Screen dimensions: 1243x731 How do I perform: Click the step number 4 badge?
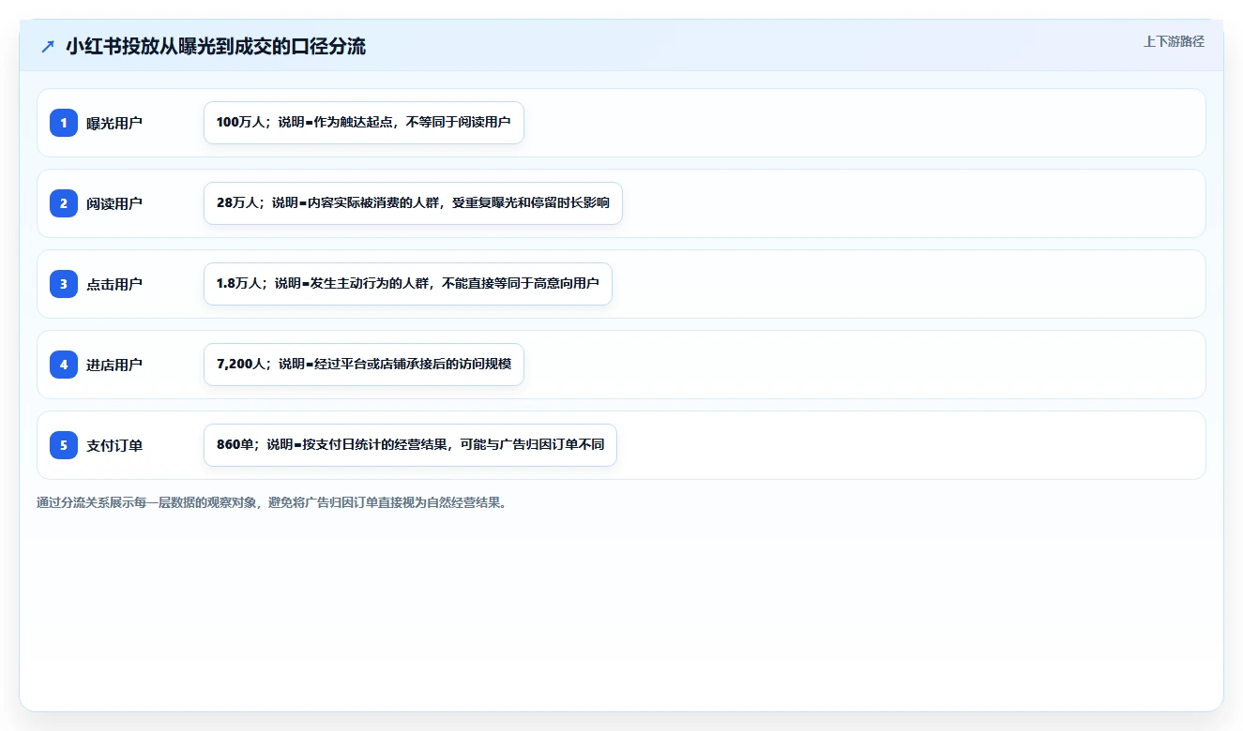click(64, 365)
